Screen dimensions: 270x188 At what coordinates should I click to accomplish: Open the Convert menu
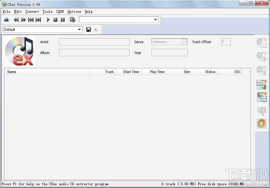32,11
